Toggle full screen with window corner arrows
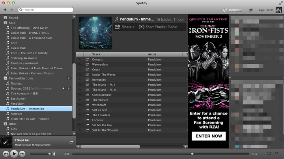The height and width of the screenshot is (159, 284). tap(280, 3)
